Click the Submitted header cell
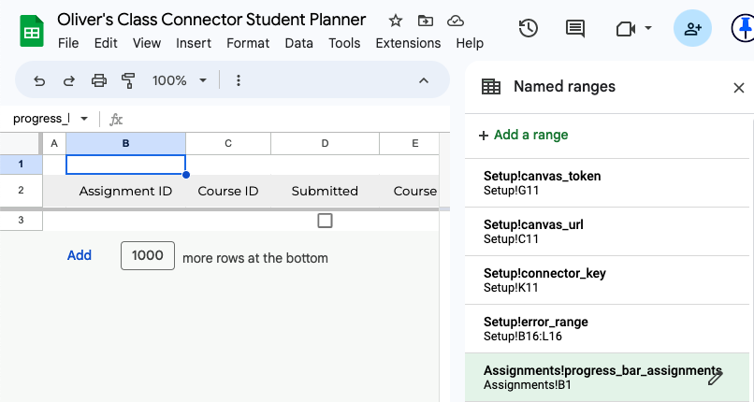The image size is (754, 402). tap(325, 191)
